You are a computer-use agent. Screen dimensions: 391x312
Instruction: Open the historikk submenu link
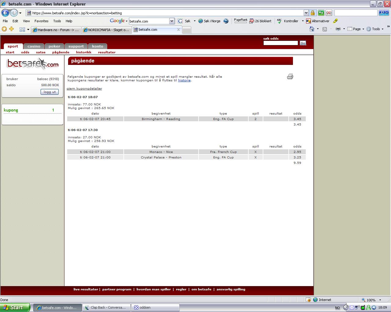pos(84,52)
